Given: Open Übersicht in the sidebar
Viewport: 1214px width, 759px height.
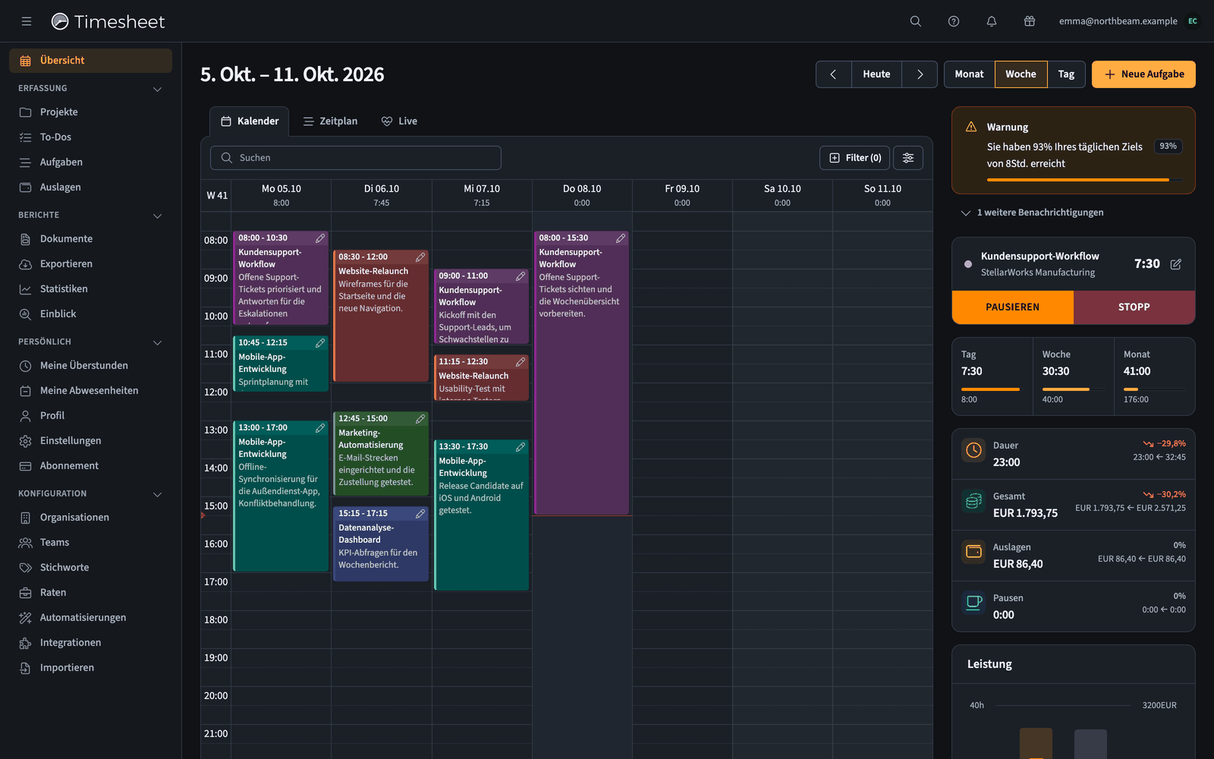Looking at the screenshot, I should [x=91, y=61].
